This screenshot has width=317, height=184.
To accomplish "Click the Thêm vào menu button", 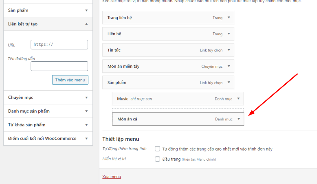I will tap(70, 80).
